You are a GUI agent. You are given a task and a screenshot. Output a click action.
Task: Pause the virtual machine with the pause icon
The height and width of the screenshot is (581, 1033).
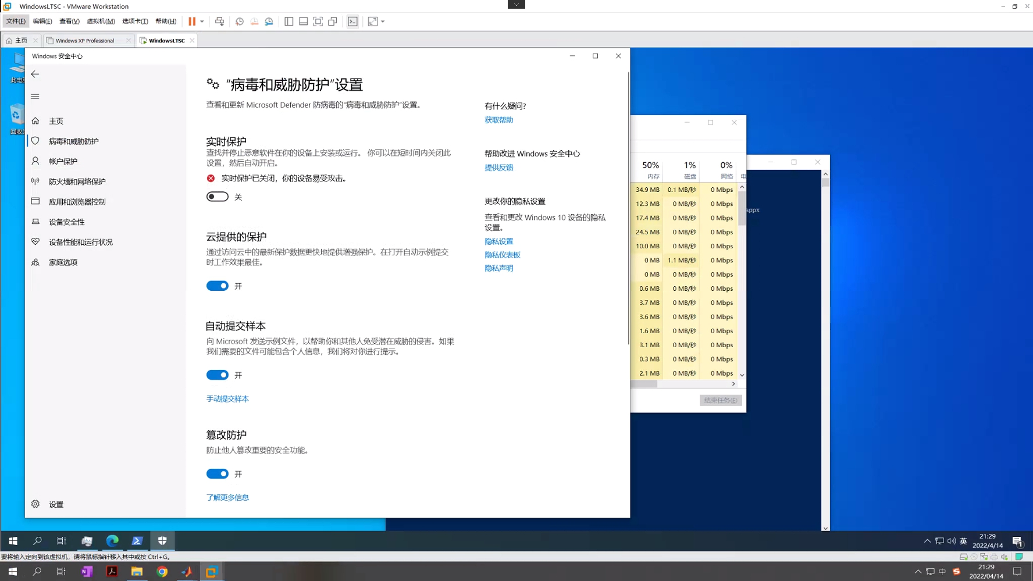192,22
